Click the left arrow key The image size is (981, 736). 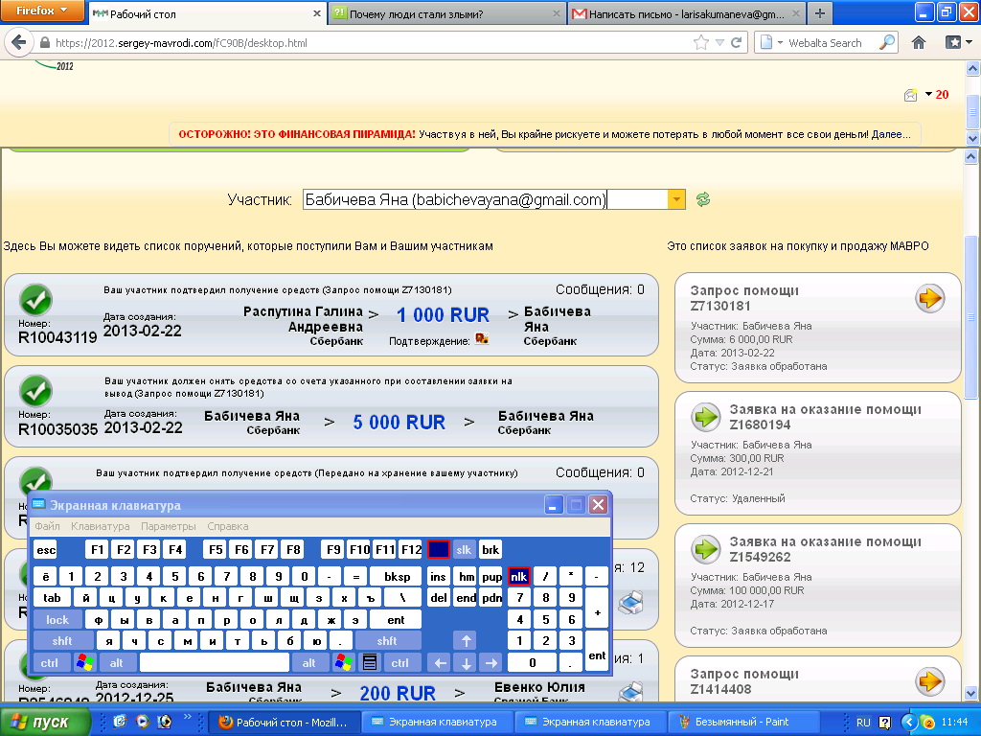point(441,663)
